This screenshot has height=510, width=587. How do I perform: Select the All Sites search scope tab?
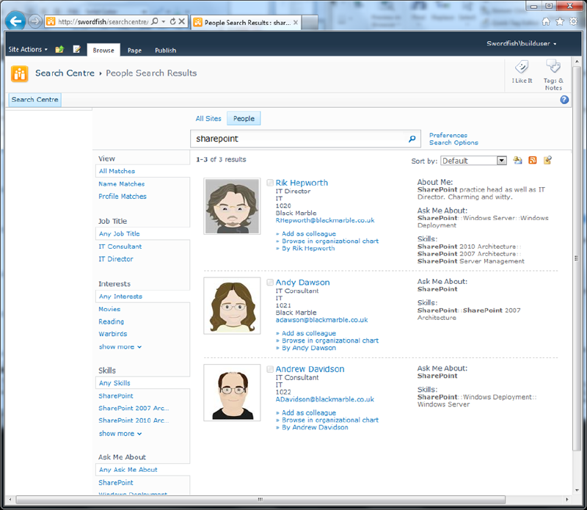(208, 119)
